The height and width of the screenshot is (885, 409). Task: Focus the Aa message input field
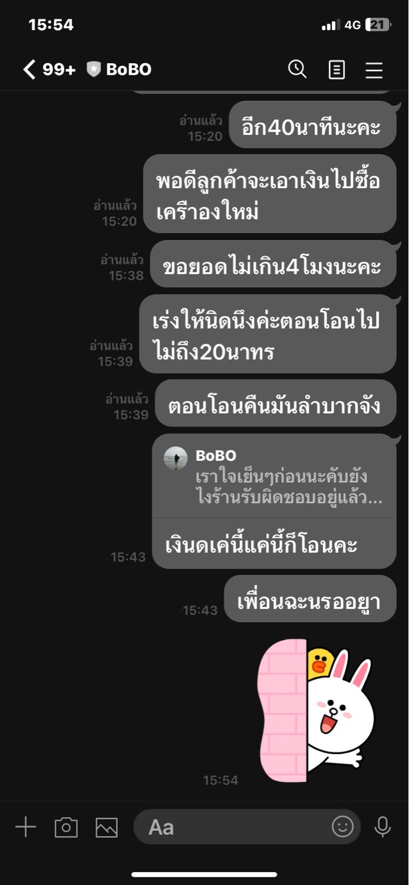[247, 827]
